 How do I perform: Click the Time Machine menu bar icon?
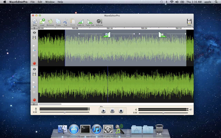coord(161,2)
